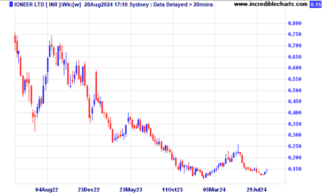Click the 0.450 price axis label
This screenshot has width=322, height=195.
tap(295, 102)
